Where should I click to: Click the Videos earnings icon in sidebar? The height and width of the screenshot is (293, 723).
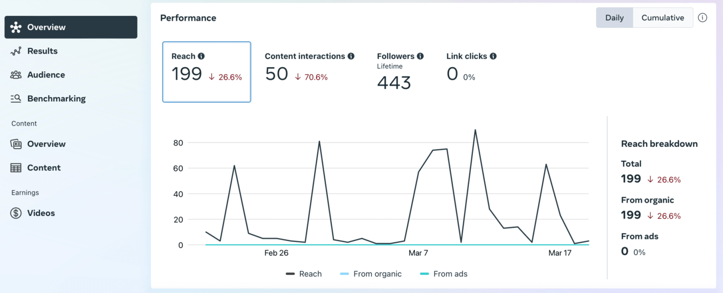click(x=16, y=213)
